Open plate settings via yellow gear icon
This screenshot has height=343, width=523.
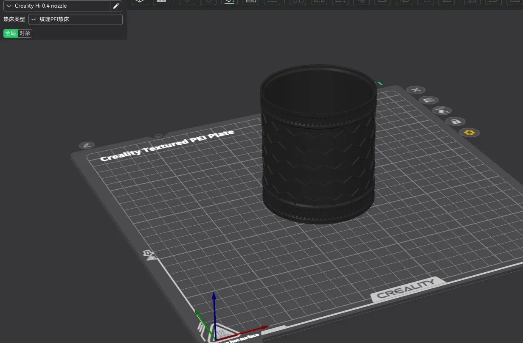click(470, 133)
